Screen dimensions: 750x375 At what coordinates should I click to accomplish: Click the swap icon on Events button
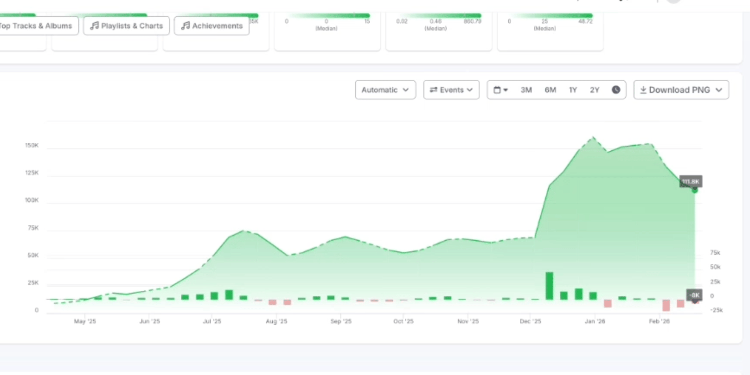433,90
